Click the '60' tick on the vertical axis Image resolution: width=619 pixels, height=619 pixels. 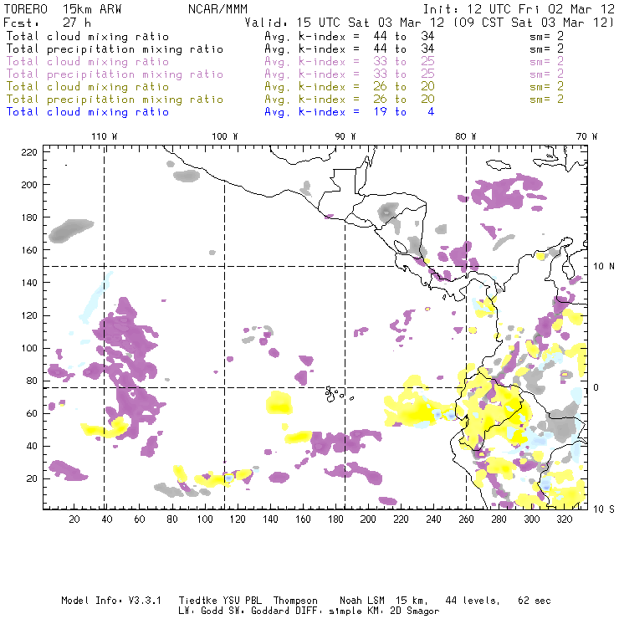pyautogui.click(x=32, y=414)
